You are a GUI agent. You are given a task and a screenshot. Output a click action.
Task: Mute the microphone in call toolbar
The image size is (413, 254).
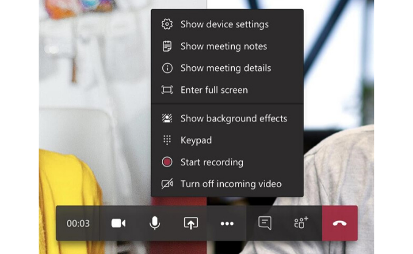(154, 224)
